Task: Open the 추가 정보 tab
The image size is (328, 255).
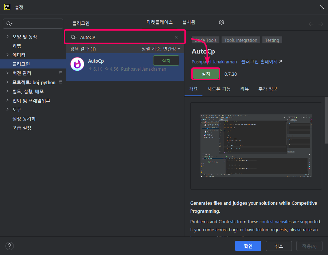Action: coord(268,89)
